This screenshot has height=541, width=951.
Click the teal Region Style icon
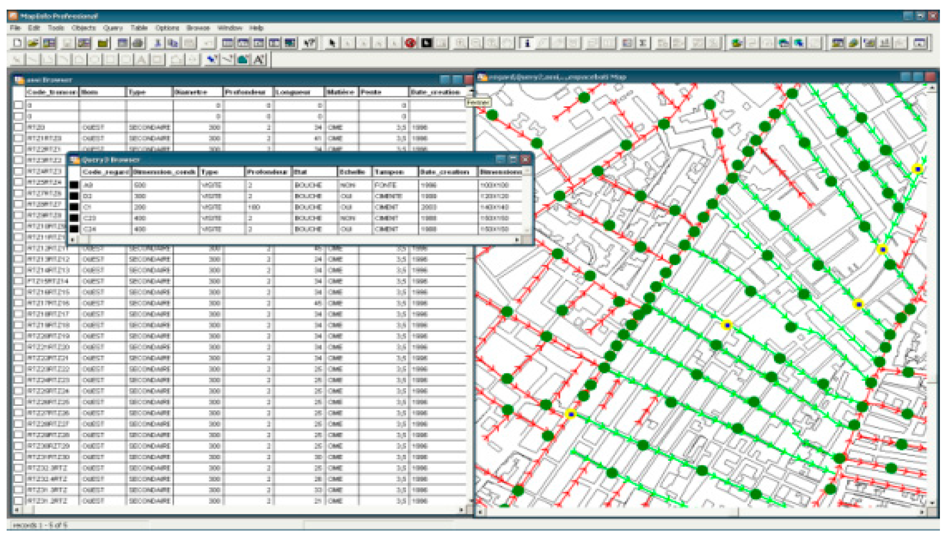(x=243, y=59)
